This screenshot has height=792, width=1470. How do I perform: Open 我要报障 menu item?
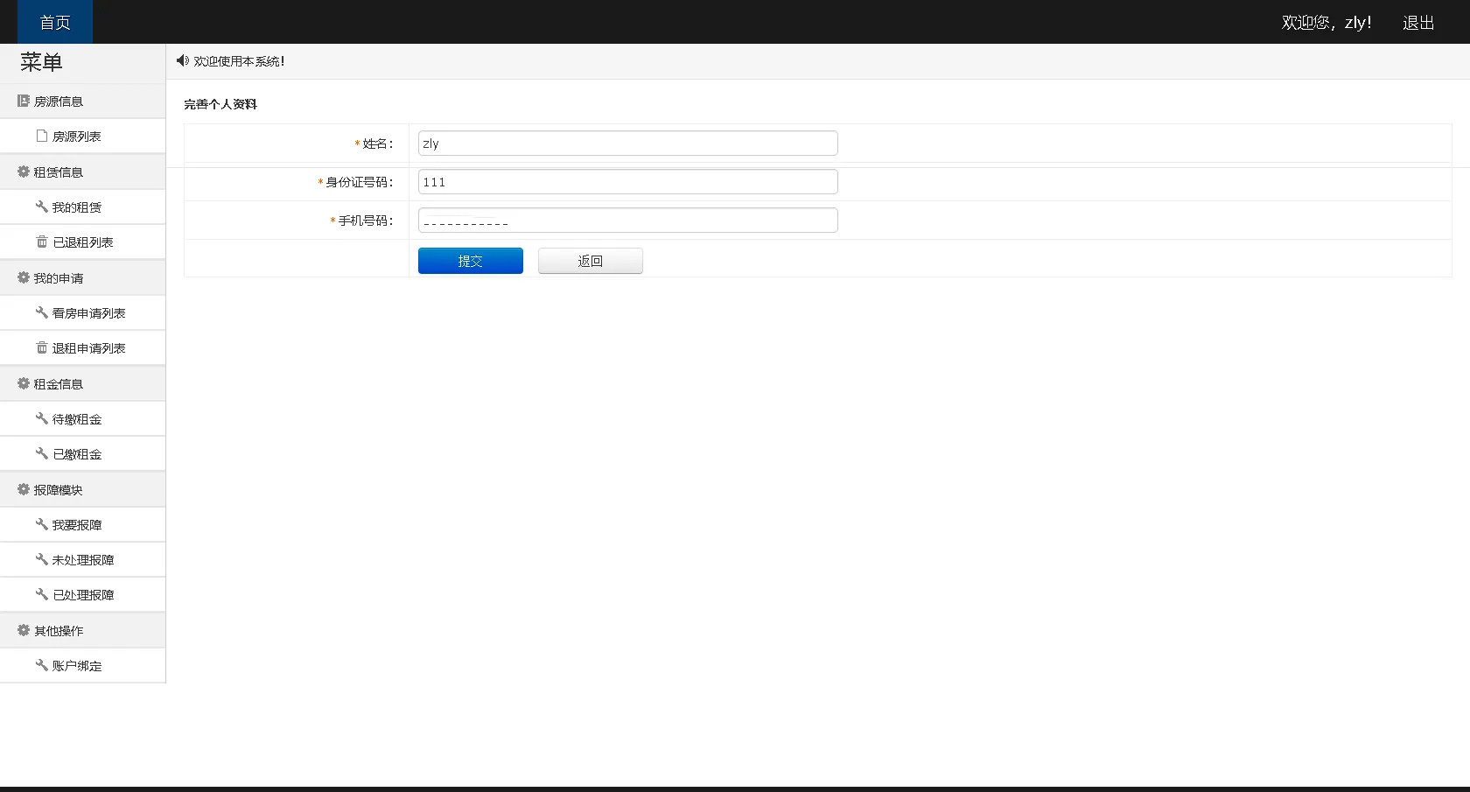(82, 525)
